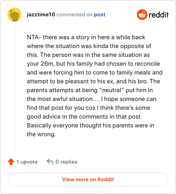Click "Basically everyone thought" in the comment
This screenshot has width=176, height=194.
64,126
